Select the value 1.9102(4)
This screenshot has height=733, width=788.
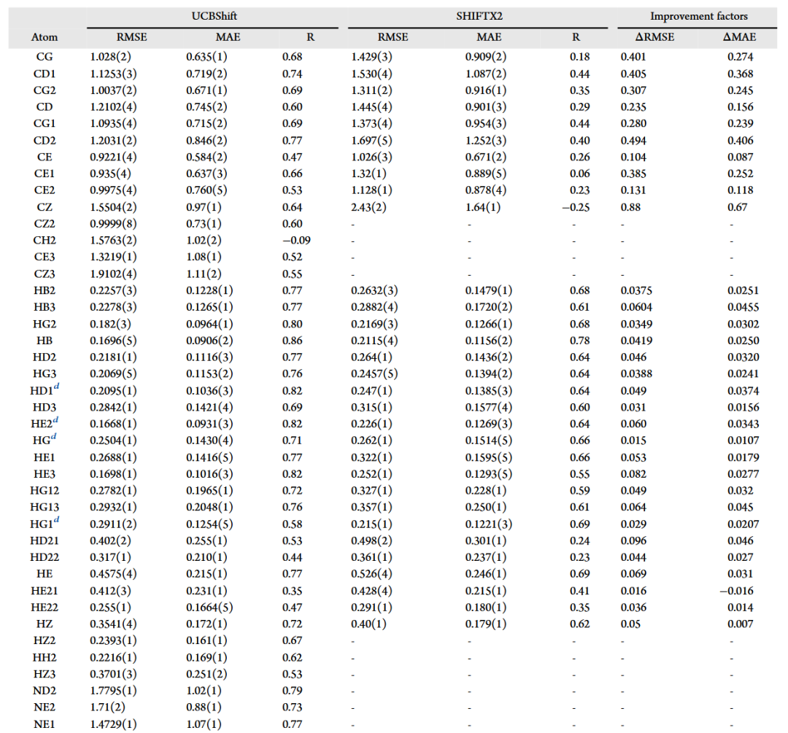tap(113, 274)
